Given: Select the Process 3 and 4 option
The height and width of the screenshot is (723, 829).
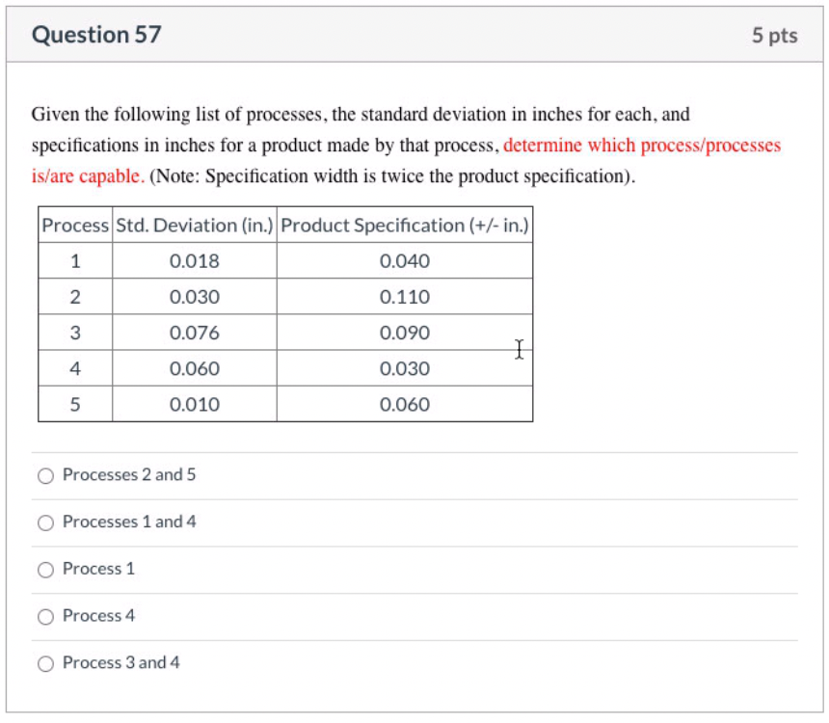Looking at the screenshot, I should pyautogui.click(x=45, y=663).
